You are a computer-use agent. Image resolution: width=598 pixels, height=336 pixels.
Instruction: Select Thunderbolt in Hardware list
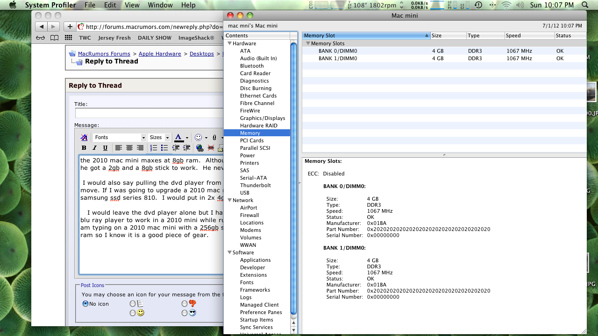click(256, 185)
